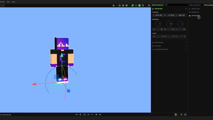Click Scale Z value field
This screenshot has width=213, height=120.
[x=180, y=36]
